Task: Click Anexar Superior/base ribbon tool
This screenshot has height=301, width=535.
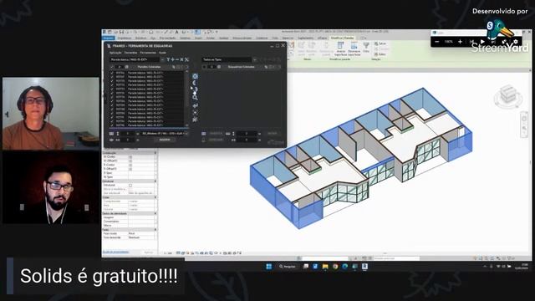Action: tap(340, 48)
